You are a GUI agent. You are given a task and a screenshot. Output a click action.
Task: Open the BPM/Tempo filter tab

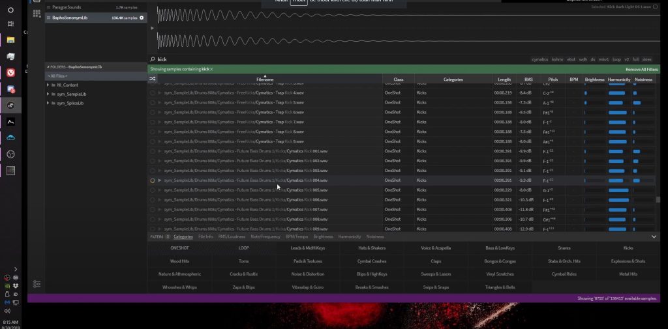[297, 236]
